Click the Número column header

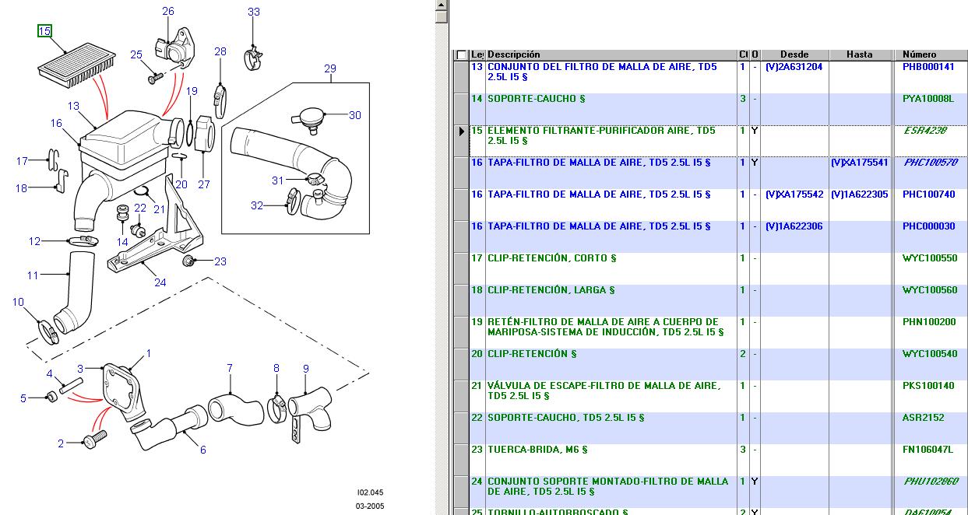click(x=919, y=54)
